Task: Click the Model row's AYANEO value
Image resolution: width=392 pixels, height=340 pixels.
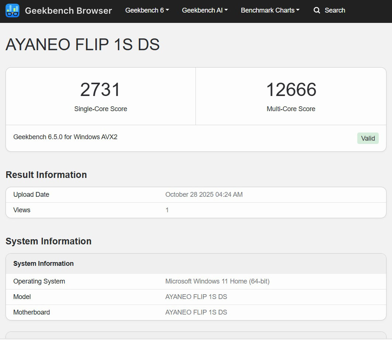Action: tap(196, 297)
